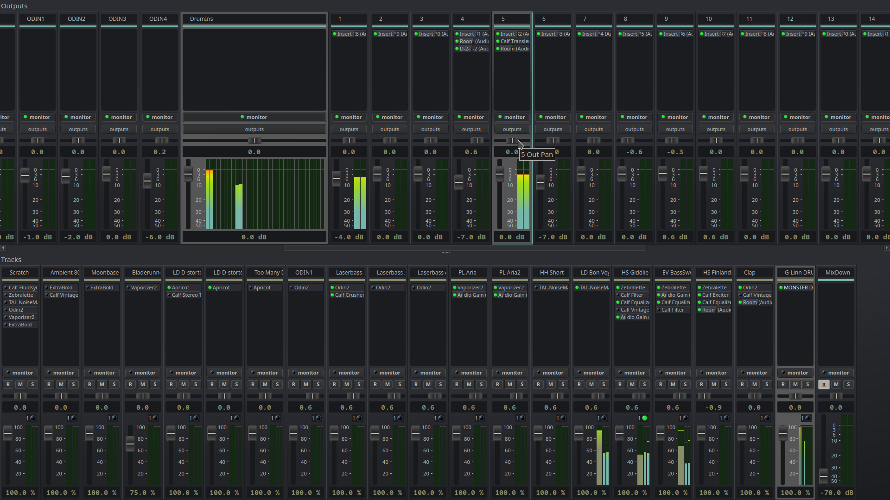Select the Scratch track strip header
Screen dimensions: 890x500
pyautogui.click(x=20, y=273)
